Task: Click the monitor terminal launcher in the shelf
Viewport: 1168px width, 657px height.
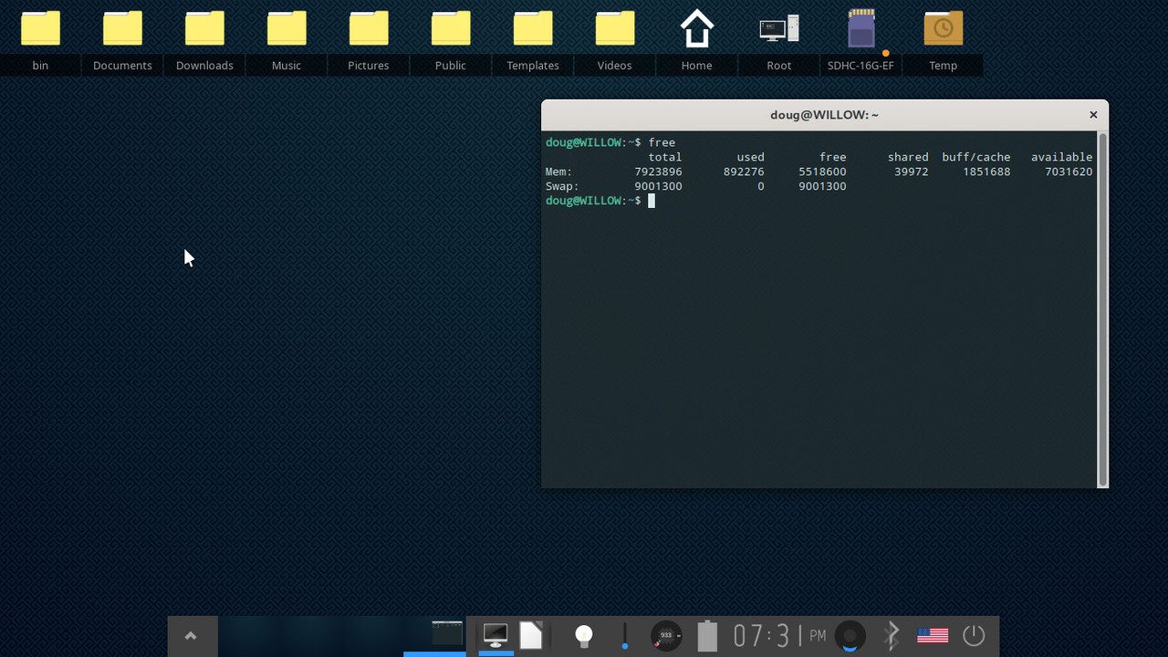Action: click(x=495, y=635)
